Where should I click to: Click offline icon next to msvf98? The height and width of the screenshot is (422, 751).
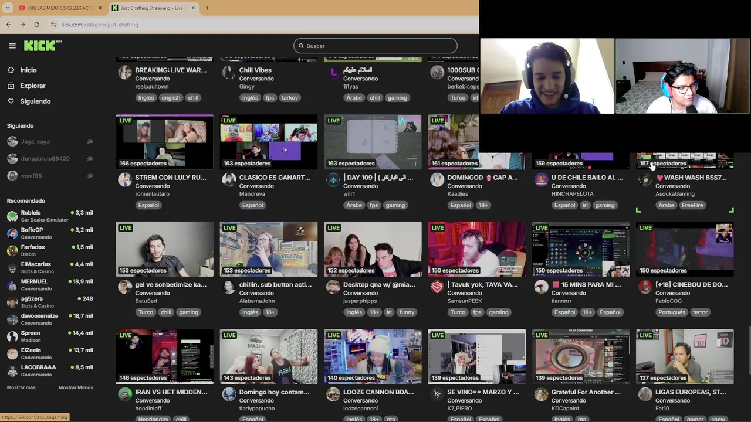(x=90, y=176)
